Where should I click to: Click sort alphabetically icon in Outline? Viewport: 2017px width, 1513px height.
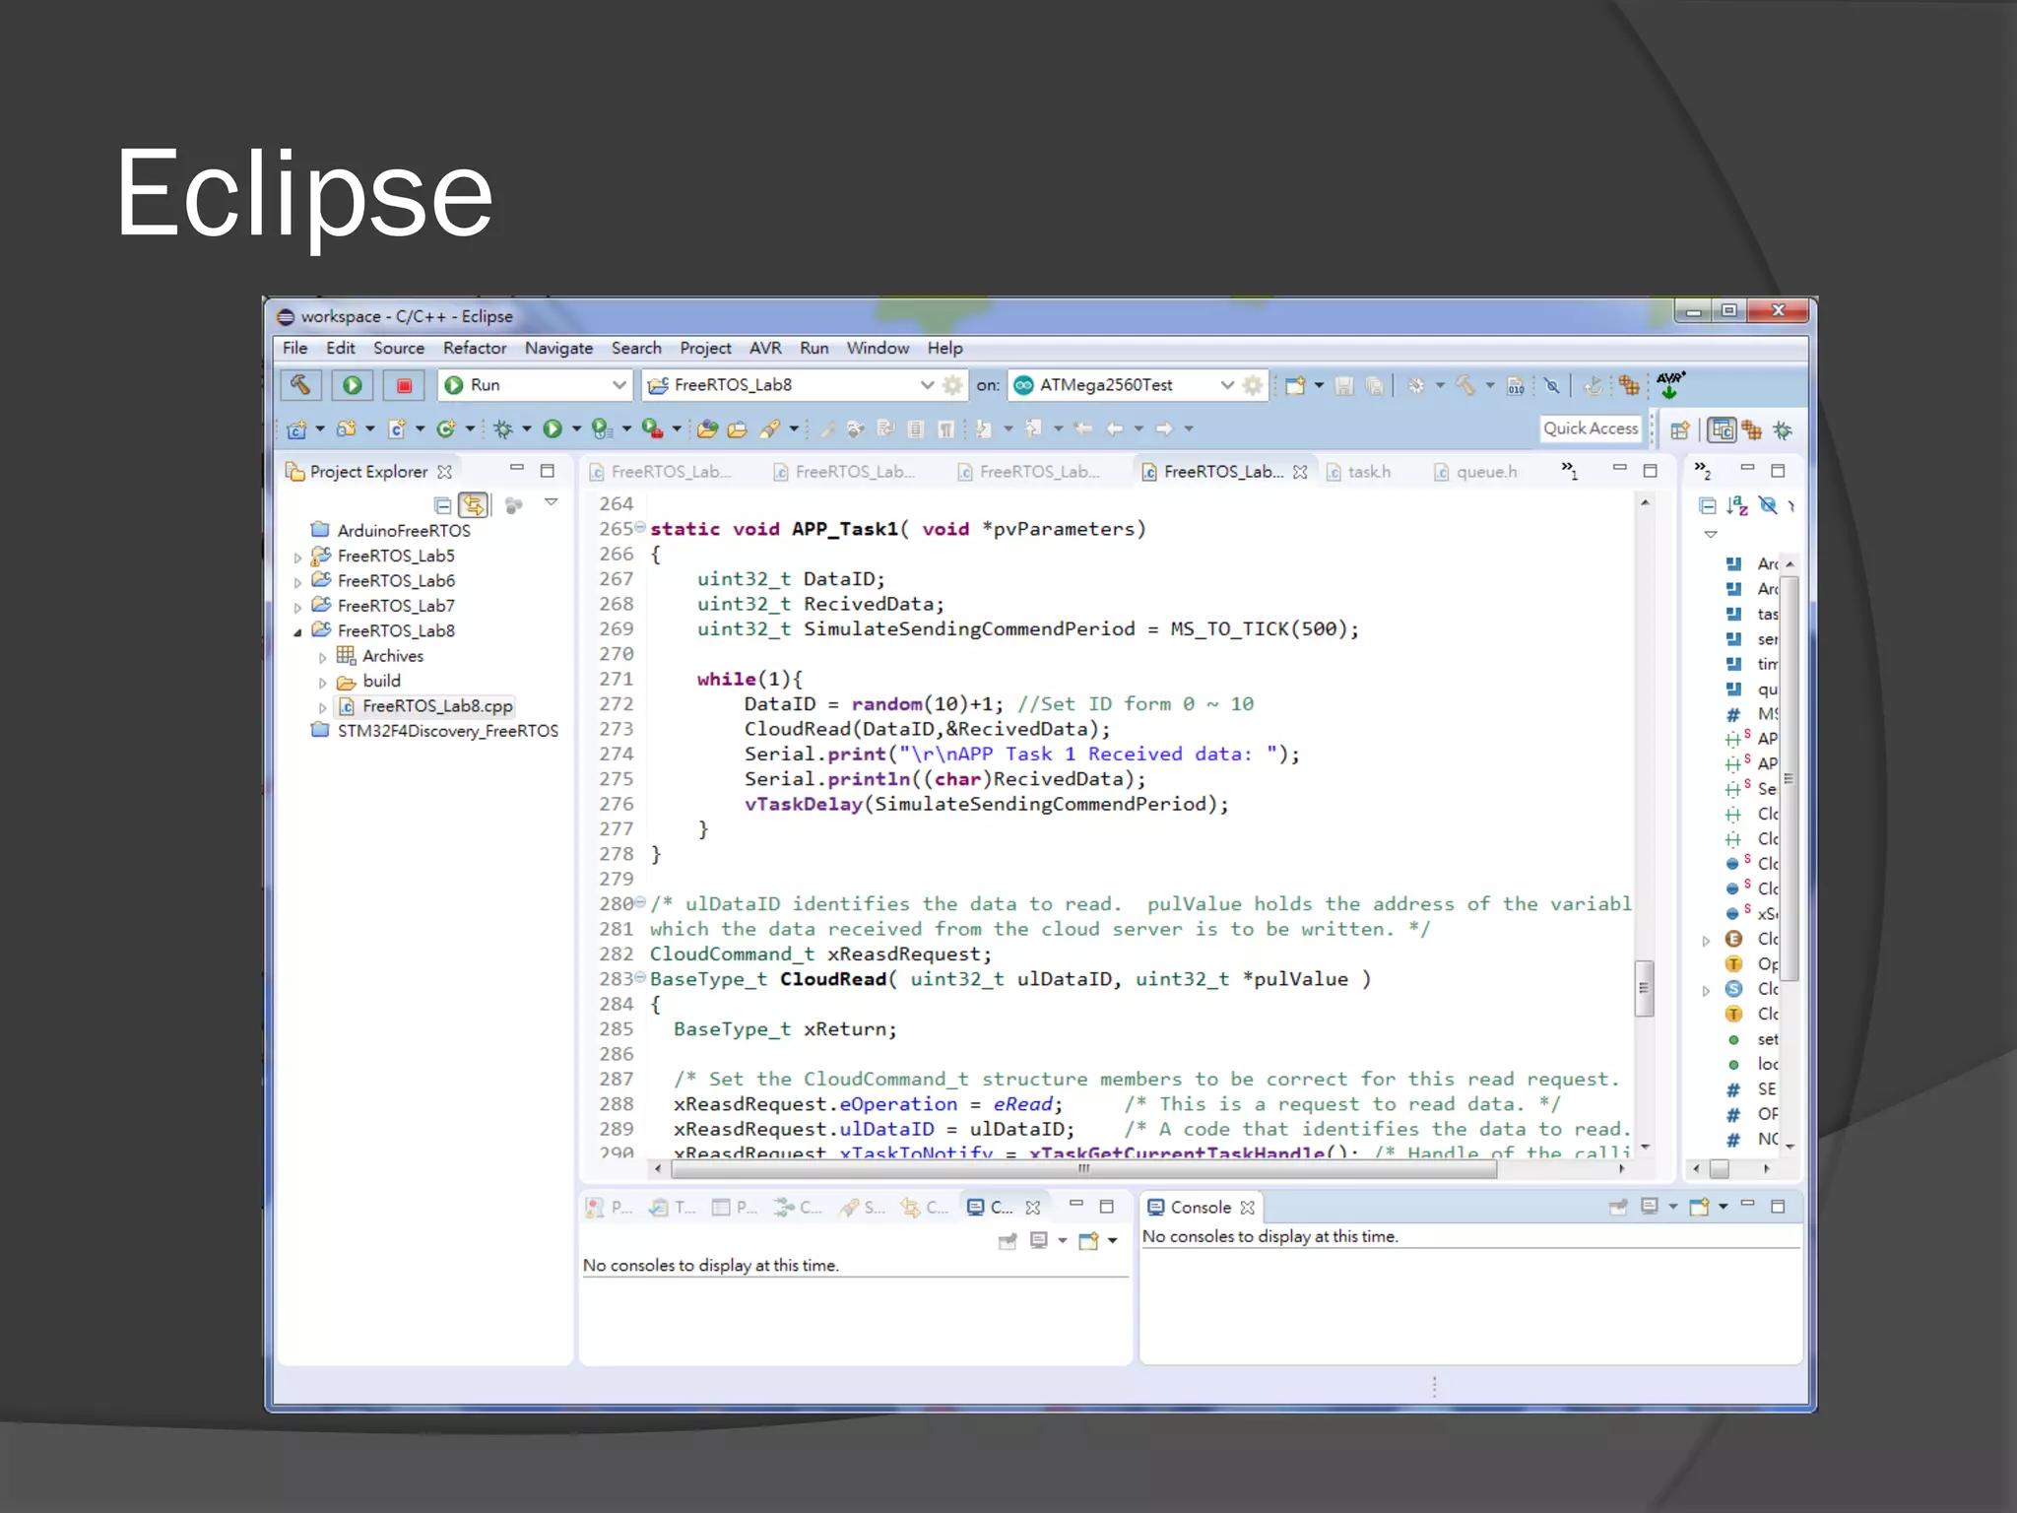(x=1737, y=505)
